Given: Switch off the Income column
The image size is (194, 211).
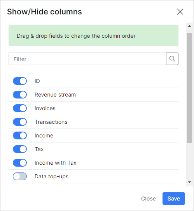Looking at the screenshot, I should [x=20, y=135].
